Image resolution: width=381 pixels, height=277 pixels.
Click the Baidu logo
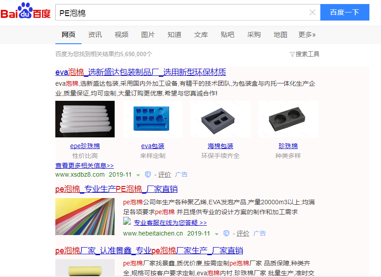pyautogui.click(x=25, y=11)
